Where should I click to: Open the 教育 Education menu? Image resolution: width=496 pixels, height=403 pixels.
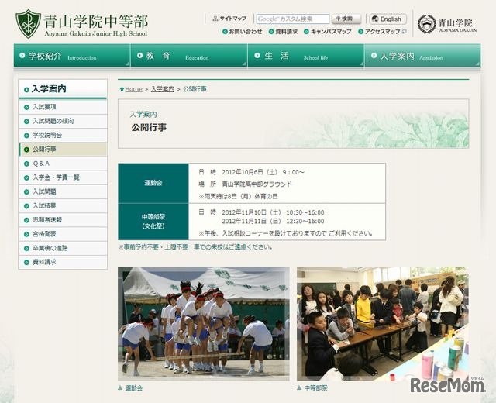click(x=188, y=57)
